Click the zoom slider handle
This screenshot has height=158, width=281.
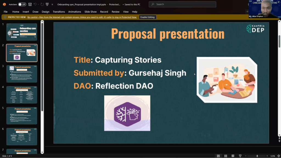257,156
